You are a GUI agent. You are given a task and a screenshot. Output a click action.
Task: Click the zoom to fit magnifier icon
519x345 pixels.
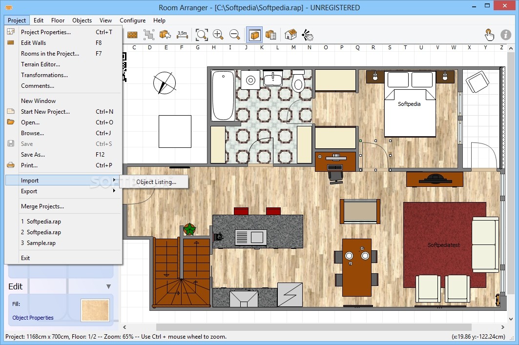coord(202,35)
